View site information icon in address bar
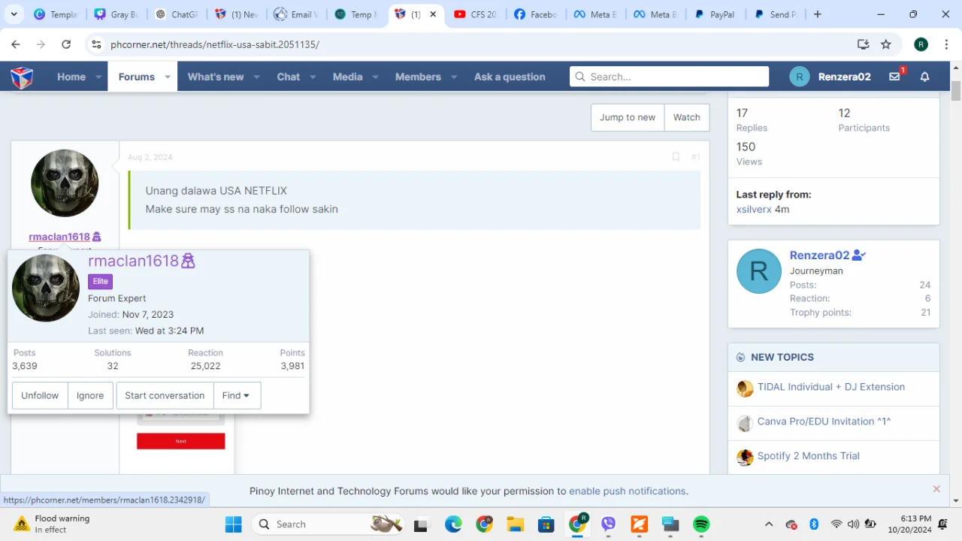Image resolution: width=962 pixels, height=541 pixels. (96, 44)
